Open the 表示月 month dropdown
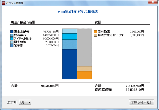Image resolution: width=159 pixels, height=110 pixels. [25, 102]
